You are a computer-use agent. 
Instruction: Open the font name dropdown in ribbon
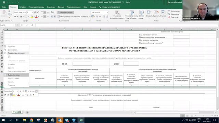tap(26, 12)
